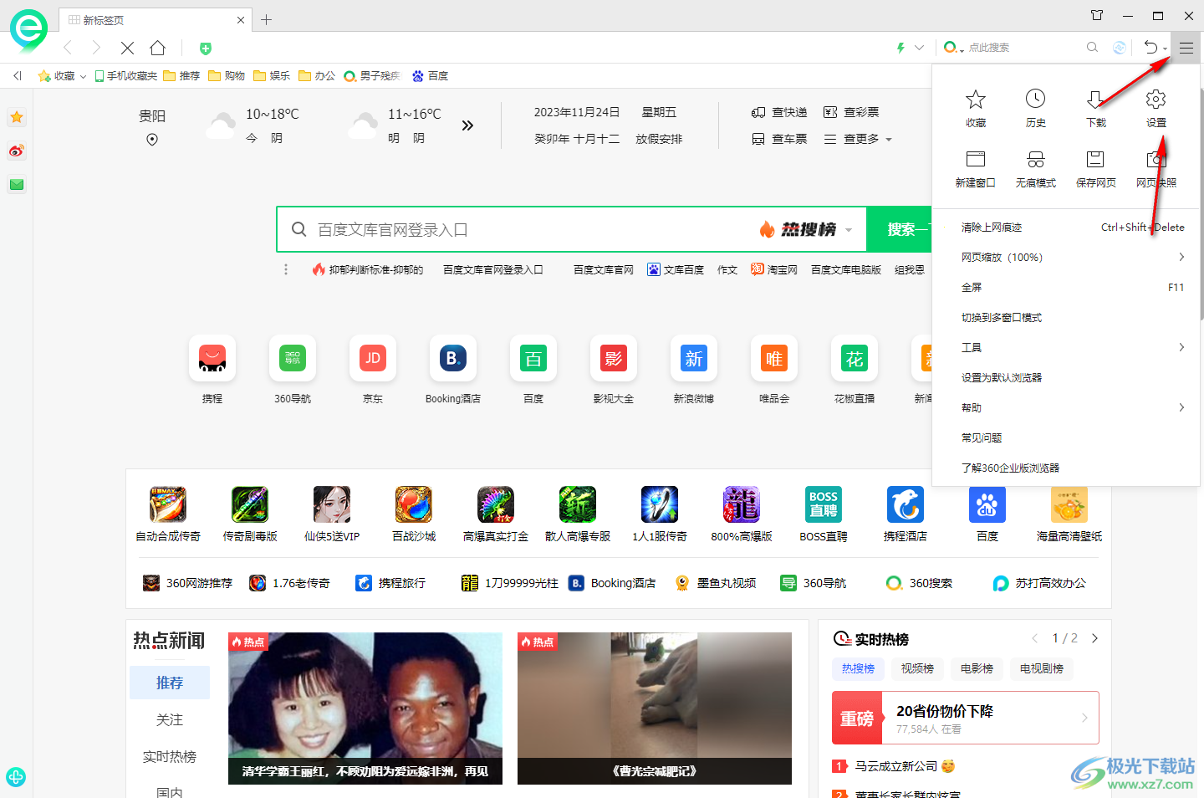Expand 工具 (Tools) submenu
Image resolution: width=1204 pixels, height=798 pixels.
click(x=1066, y=348)
